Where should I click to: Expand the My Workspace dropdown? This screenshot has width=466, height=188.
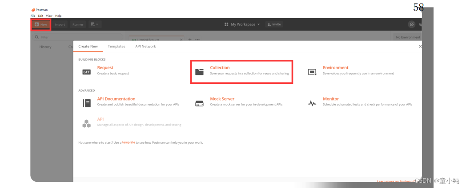242,24
